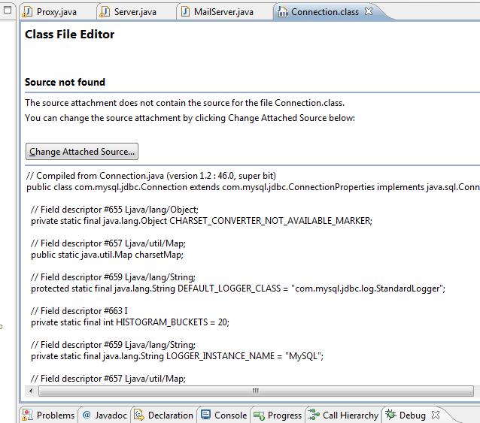Click the Debug bug icon
The height and width of the screenshot is (423, 480).
[390, 415]
